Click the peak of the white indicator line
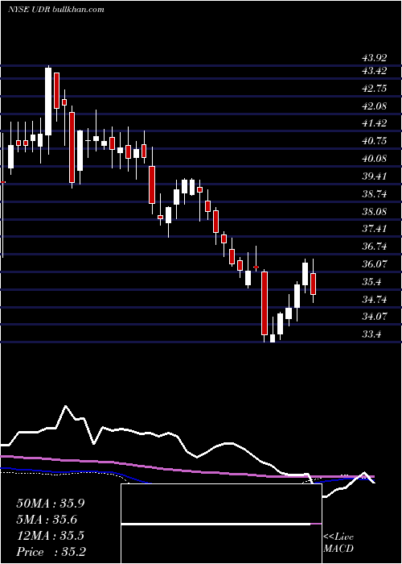The width and height of the screenshot is (402, 564). [x=66, y=406]
